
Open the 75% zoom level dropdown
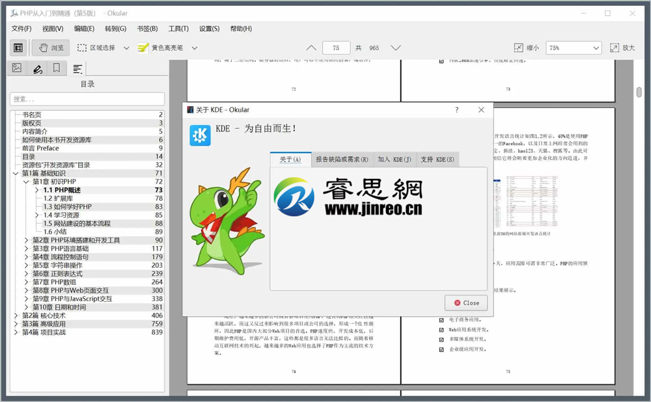(x=573, y=47)
